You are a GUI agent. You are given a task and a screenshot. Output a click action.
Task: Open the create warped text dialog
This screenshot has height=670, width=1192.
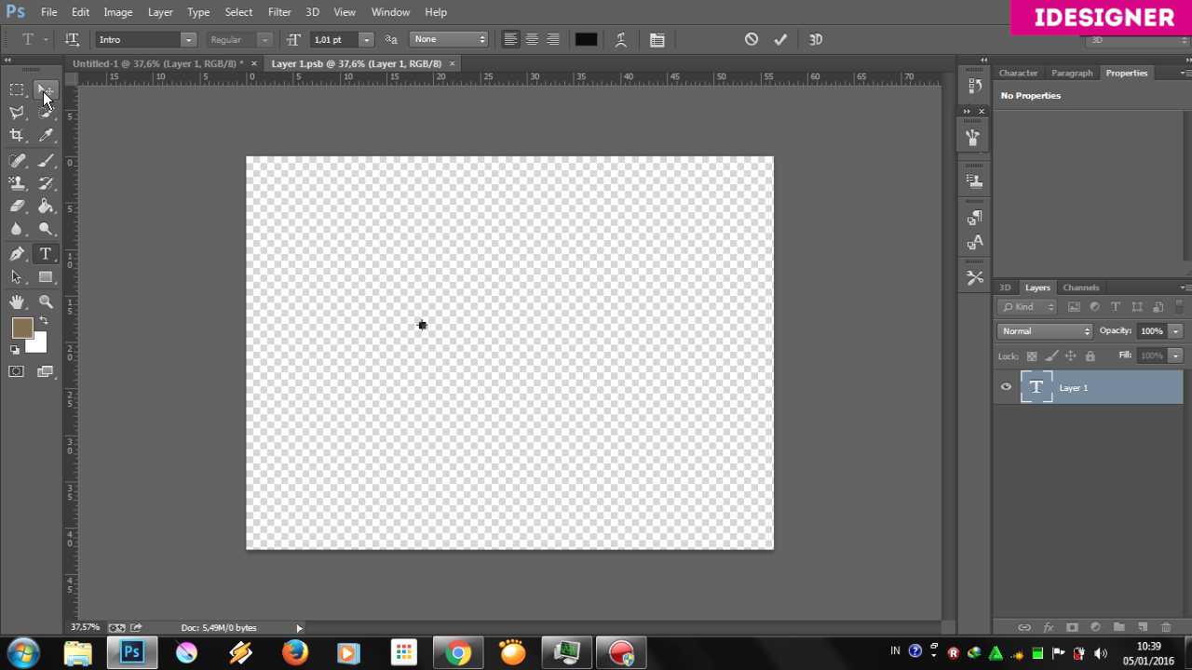click(x=621, y=39)
